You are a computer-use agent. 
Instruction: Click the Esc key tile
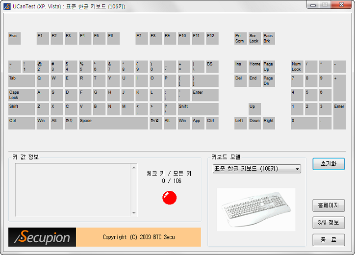[x=15, y=38]
